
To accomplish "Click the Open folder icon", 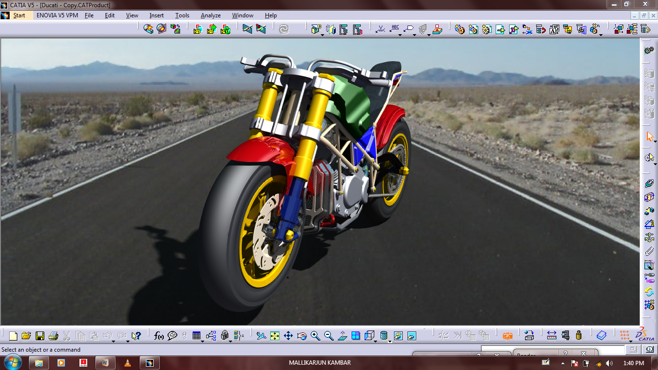I will tap(26, 336).
